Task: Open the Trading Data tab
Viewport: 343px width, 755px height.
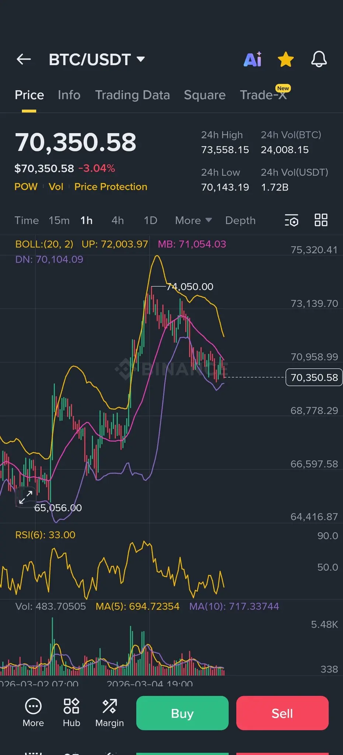Action: [133, 95]
